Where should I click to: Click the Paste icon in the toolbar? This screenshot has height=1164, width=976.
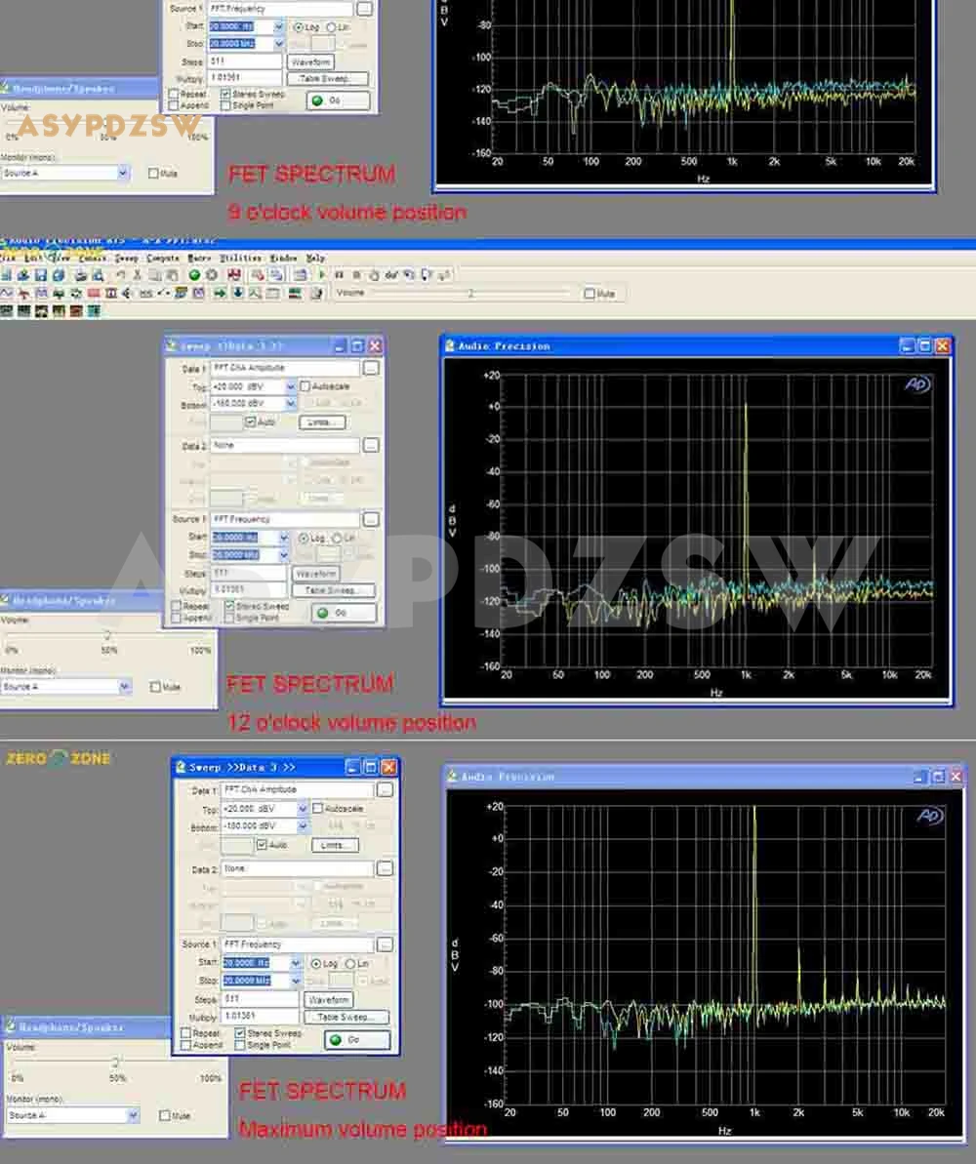171,275
